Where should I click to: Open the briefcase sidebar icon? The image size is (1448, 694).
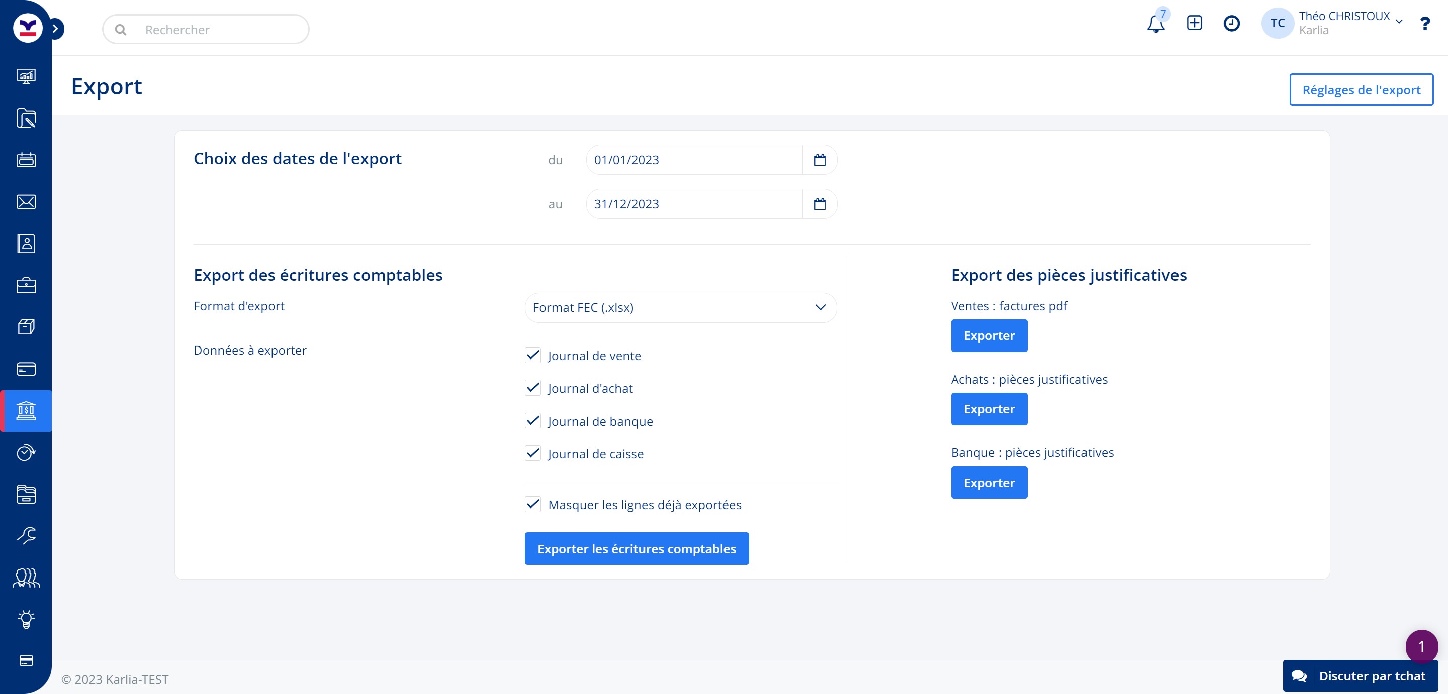[26, 285]
